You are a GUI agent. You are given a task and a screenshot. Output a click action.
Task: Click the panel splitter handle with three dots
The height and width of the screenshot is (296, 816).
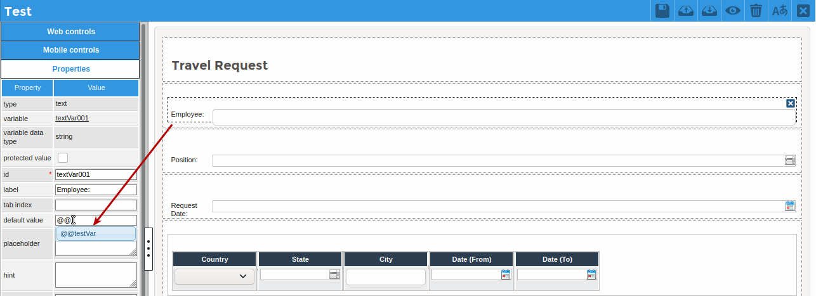pyautogui.click(x=148, y=248)
